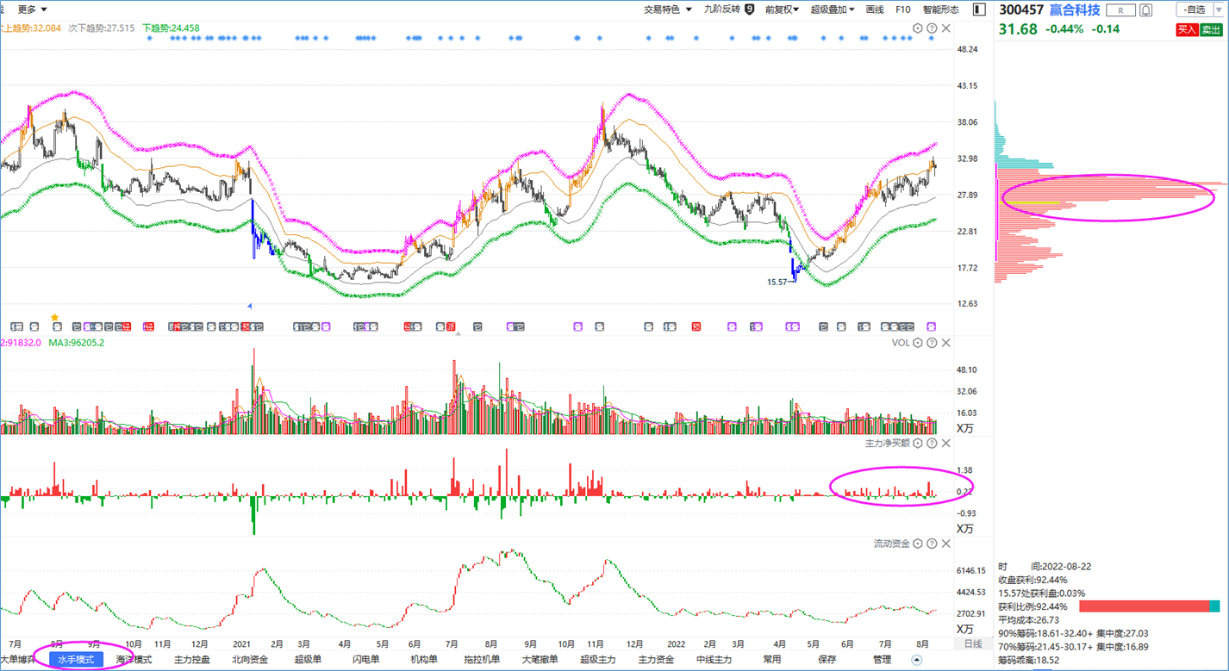
Task: Click the help icon of 主力净买额 panel
Action: (932, 443)
